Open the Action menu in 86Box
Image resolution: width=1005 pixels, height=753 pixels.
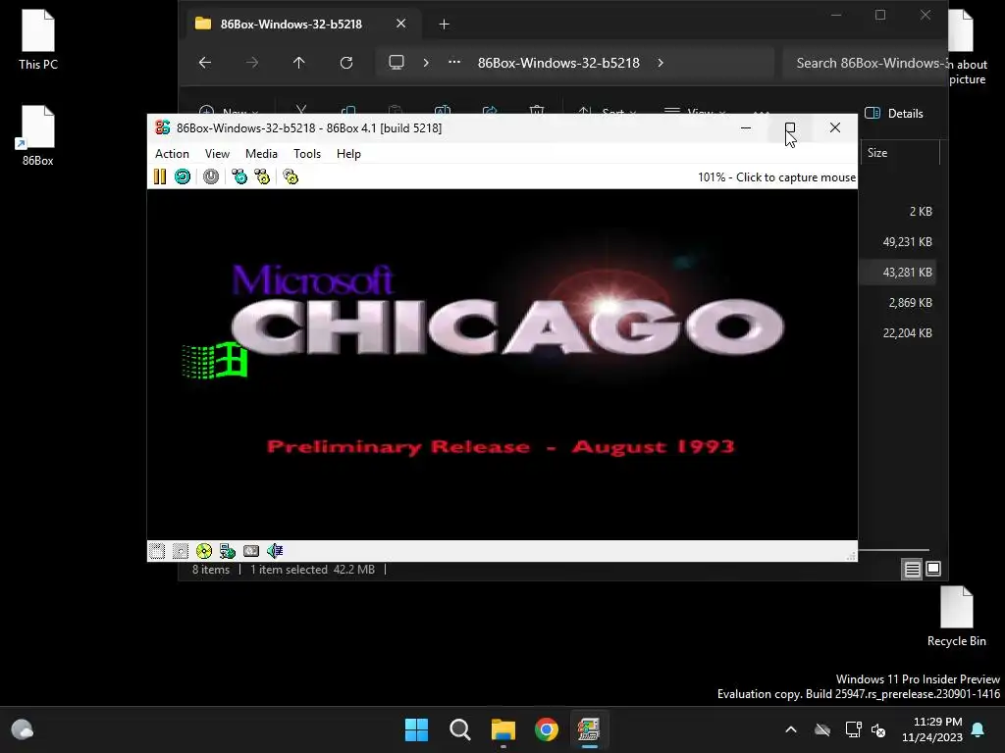(x=172, y=154)
